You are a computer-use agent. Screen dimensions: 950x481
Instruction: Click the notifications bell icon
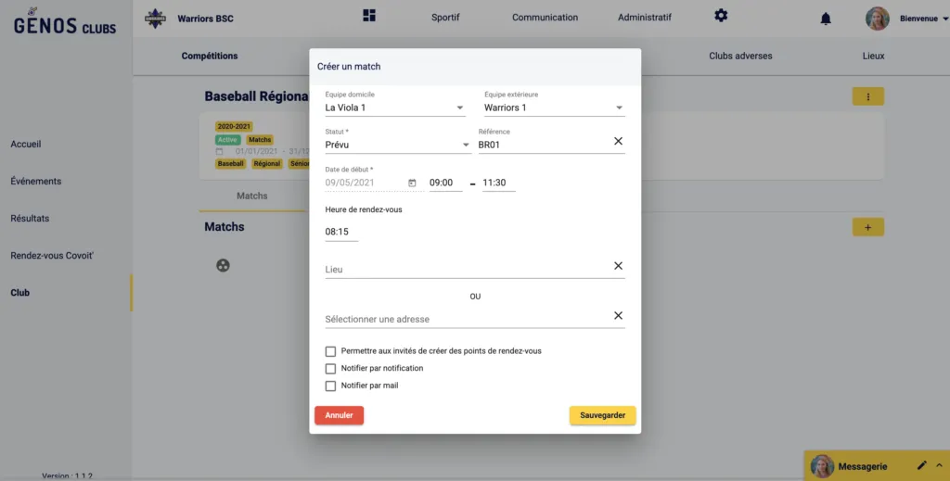tap(826, 19)
